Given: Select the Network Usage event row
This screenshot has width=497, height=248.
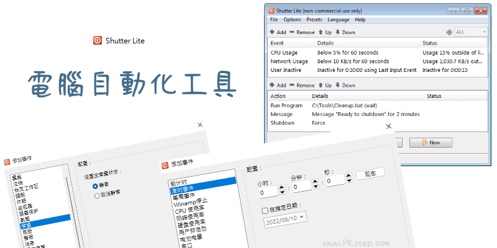Looking at the screenshot, I should pos(378,61).
